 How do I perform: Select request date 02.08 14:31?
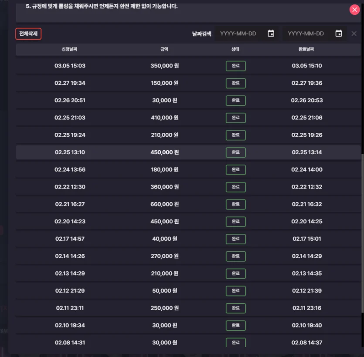[70, 343]
